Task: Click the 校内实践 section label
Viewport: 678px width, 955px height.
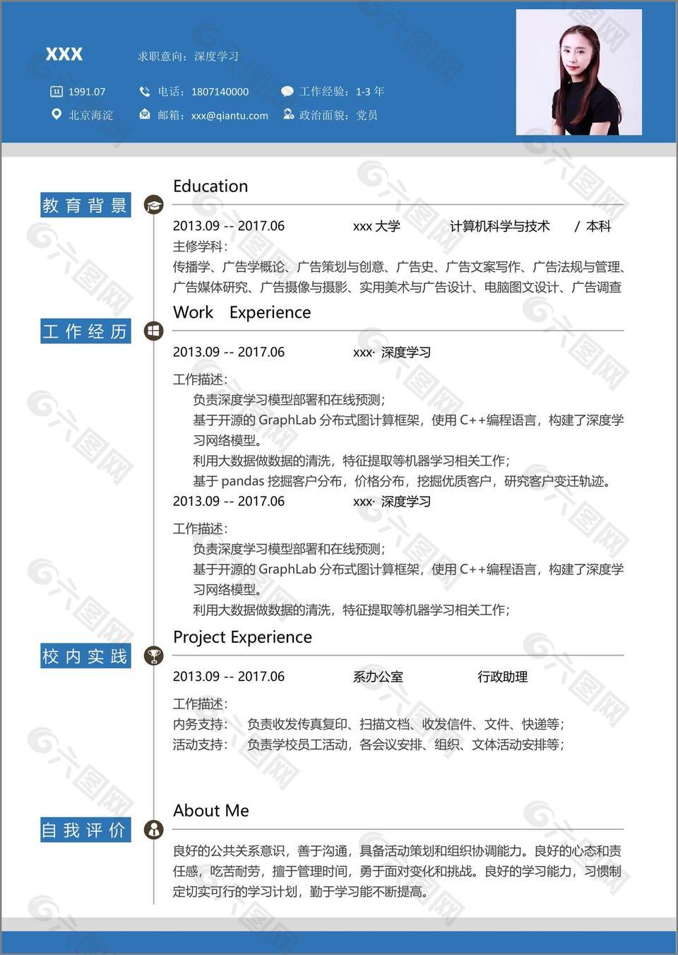Action: [x=85, y=656]
